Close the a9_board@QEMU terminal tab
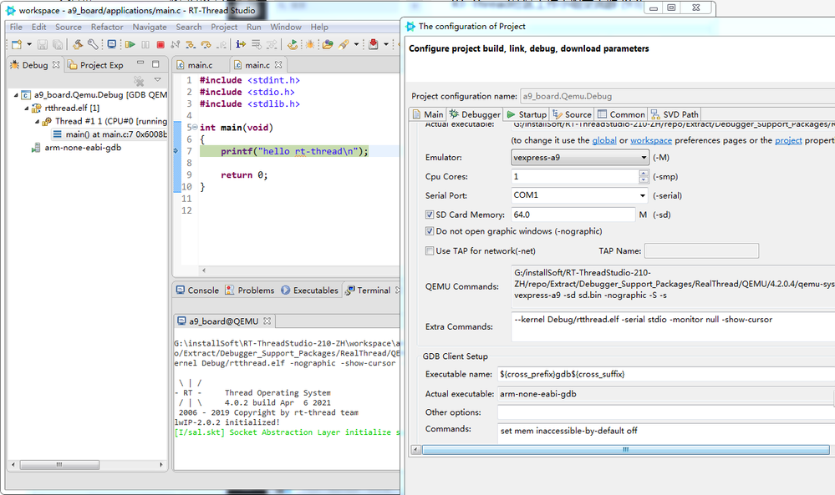Screen dimensions: 835x495 [x=267, y=321]
